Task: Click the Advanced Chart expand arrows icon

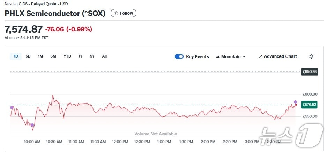Action: coord(260,56)
